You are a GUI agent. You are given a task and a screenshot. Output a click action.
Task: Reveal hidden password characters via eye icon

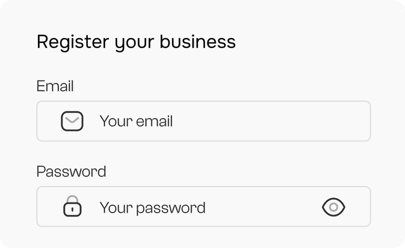[x=333, y=207]
